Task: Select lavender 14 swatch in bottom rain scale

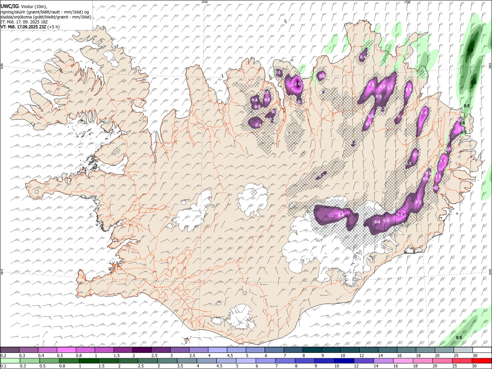Action: (x=383, y=361)
